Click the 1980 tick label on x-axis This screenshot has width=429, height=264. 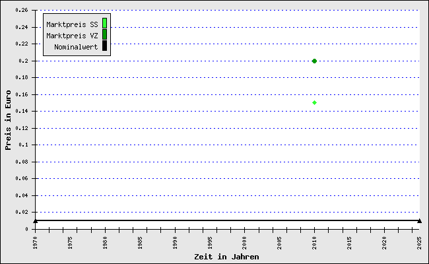tap(105, 242)
